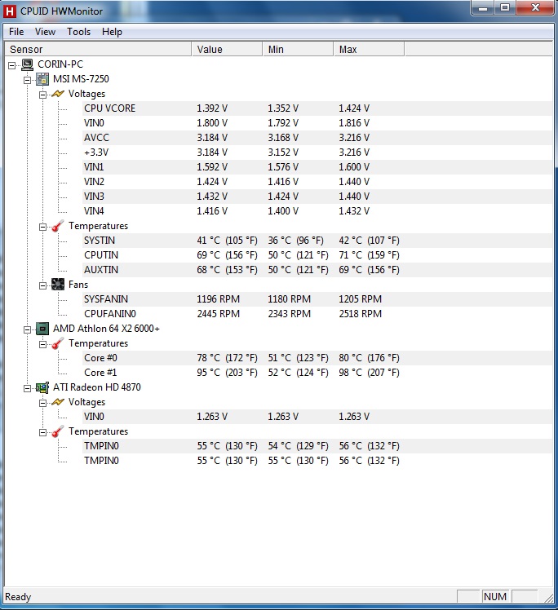Select the VIN3 sensor row
The height and width of the screenshot is (610, 558).
point(317,197)
